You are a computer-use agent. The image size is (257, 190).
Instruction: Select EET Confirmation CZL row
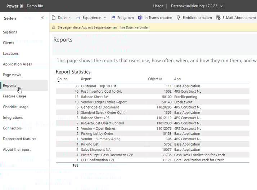(x=153, y=160)
